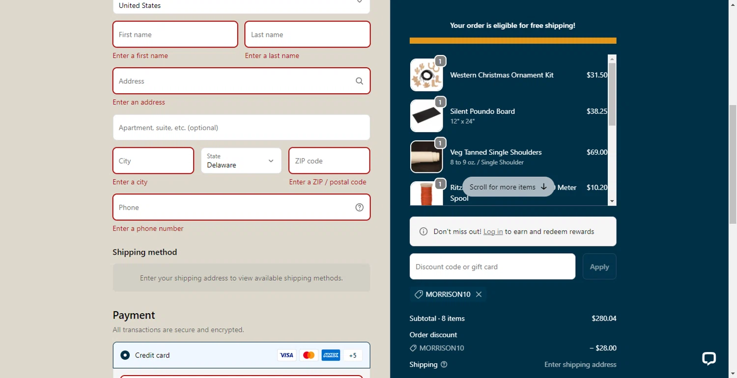
Task: Open the country dropdown showing United States
Action: (x=241, y=5)
